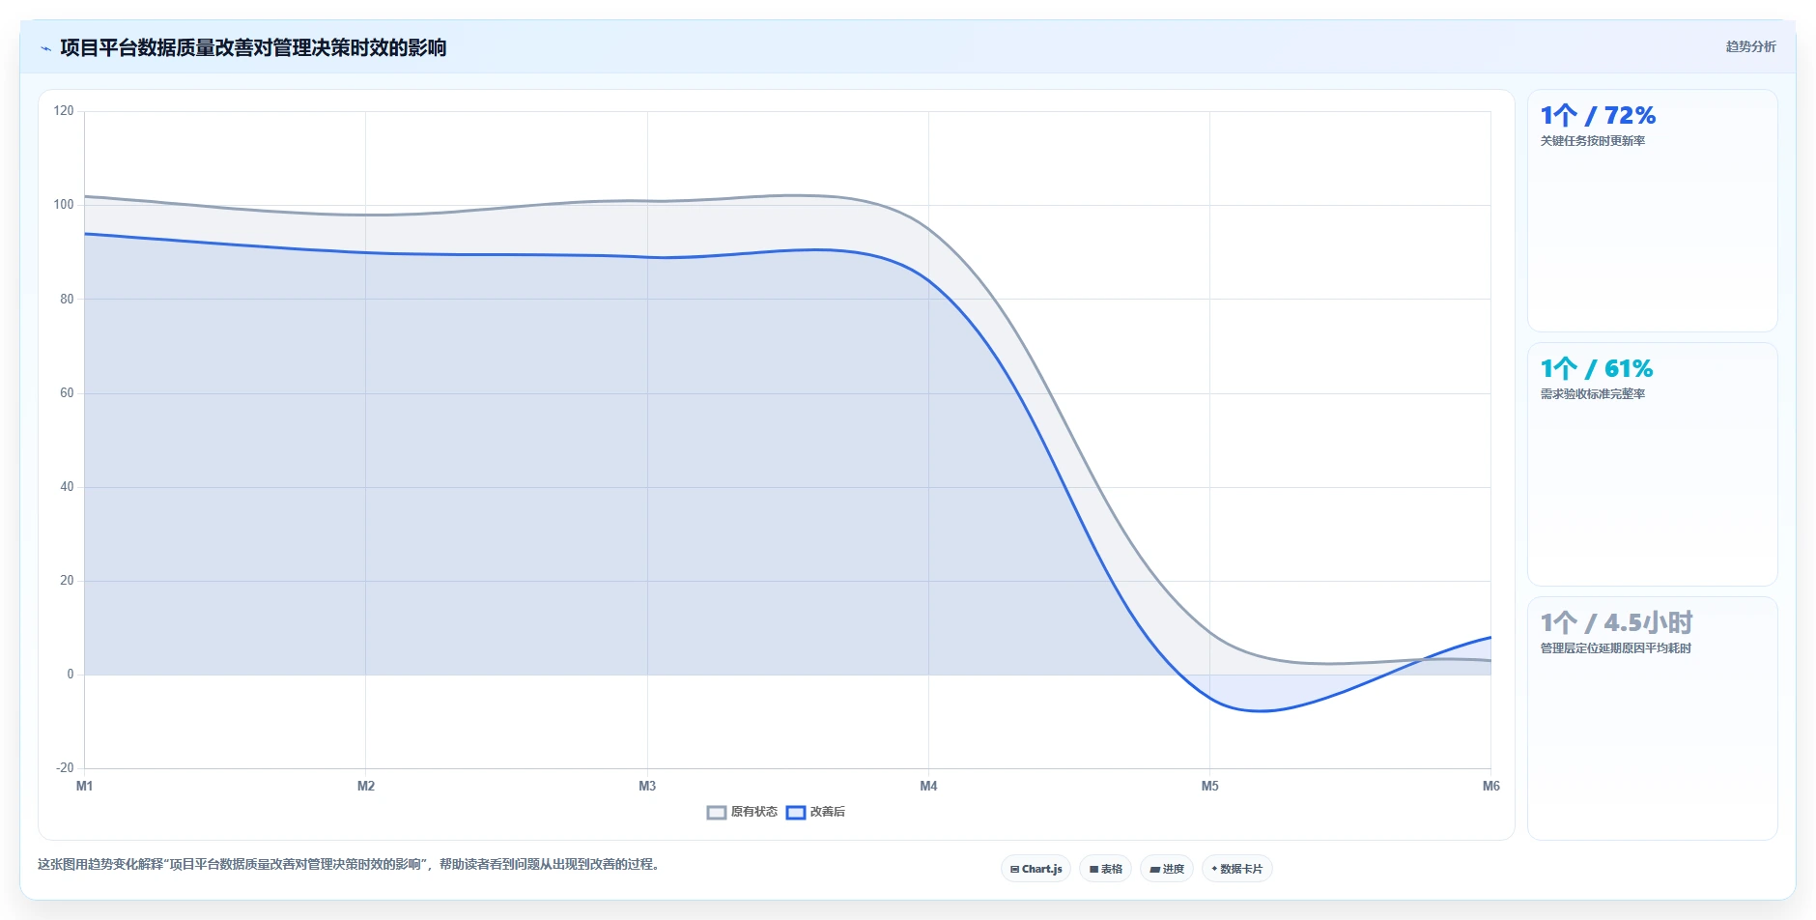This screenshot has width=1816, height=920.
Task: Click the M6 axis label
Action: tap(1490, 787)
